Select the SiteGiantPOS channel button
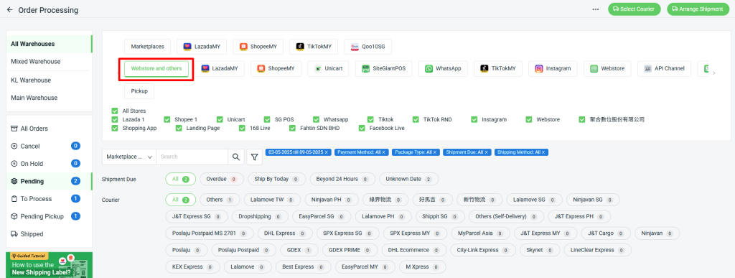The width and height of the screenshot is (735, 278). [383, 68]
